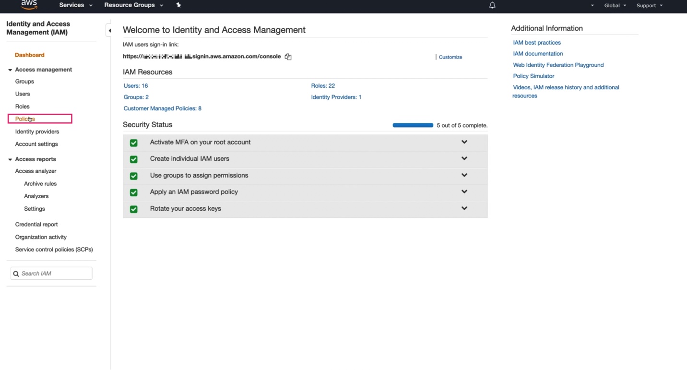Viewport: 687px width, 370px height.
Task: Open IAM documentation link
Action: tap(538, 54)
